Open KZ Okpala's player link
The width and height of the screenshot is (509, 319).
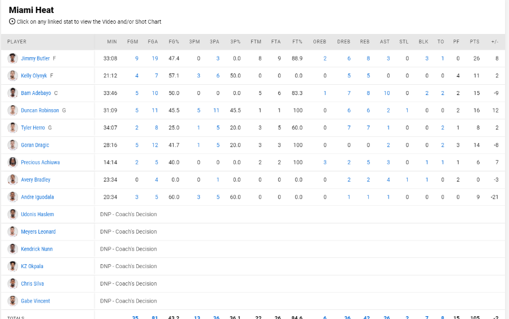[32, 266]
